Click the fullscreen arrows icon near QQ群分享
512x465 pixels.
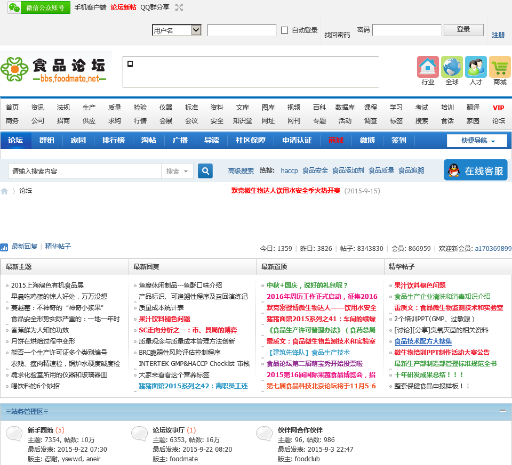(179, 7)
